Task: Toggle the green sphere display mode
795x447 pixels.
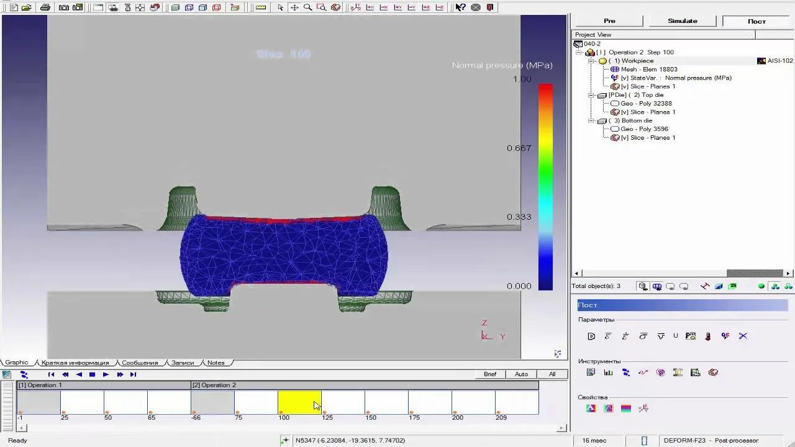Action: click(x=761, y=286)
